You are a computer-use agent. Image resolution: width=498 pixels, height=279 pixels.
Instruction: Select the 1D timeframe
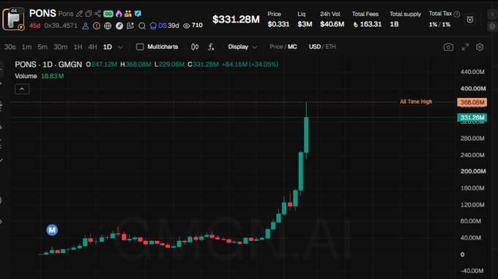click(x=108, y=47)
